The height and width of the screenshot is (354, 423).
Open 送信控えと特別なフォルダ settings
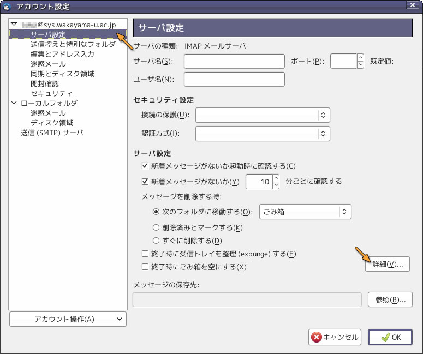(x=73, y=44)
